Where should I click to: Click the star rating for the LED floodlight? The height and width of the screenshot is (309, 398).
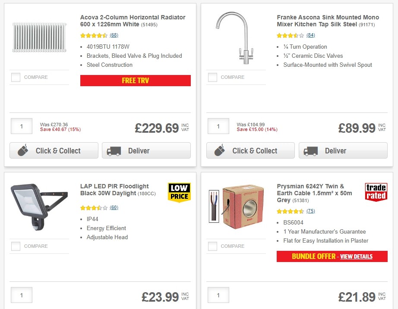92,207
